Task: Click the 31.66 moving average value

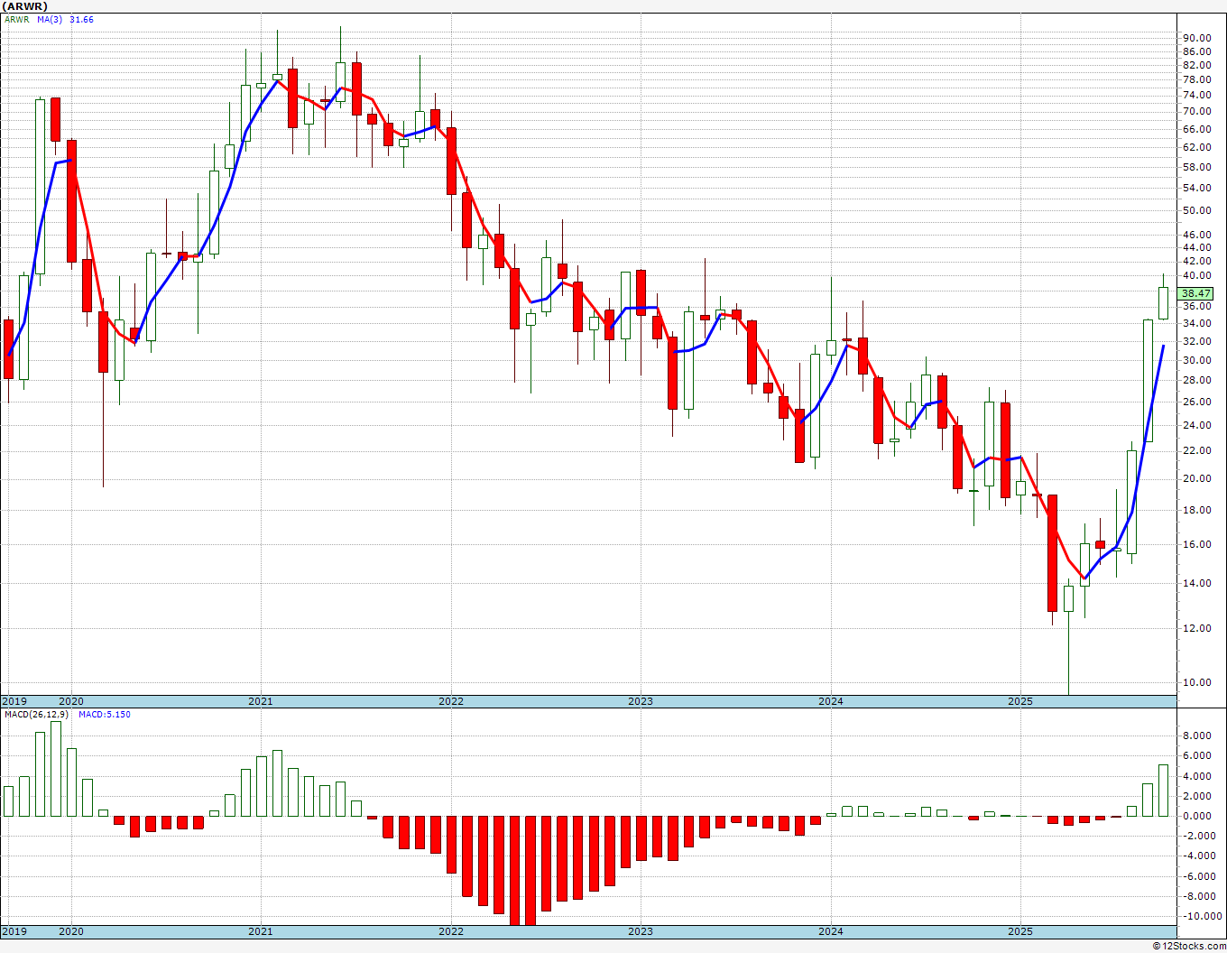Action: pyautogui.click(x=81, y=19)
